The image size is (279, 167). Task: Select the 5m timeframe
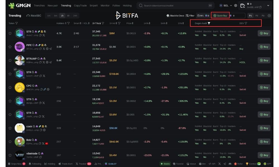pyautogui.click(x=56, y=16)
